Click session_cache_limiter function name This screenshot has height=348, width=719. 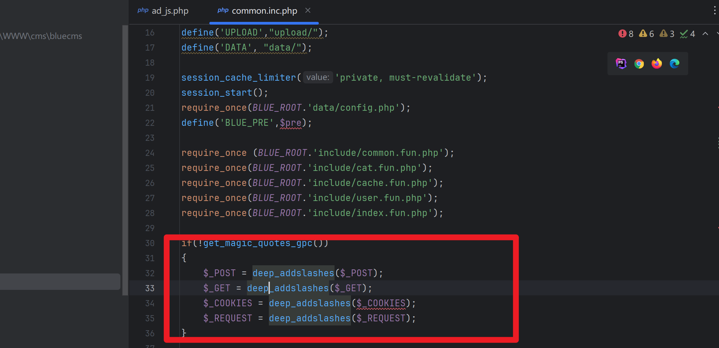[x=238, y=78]
